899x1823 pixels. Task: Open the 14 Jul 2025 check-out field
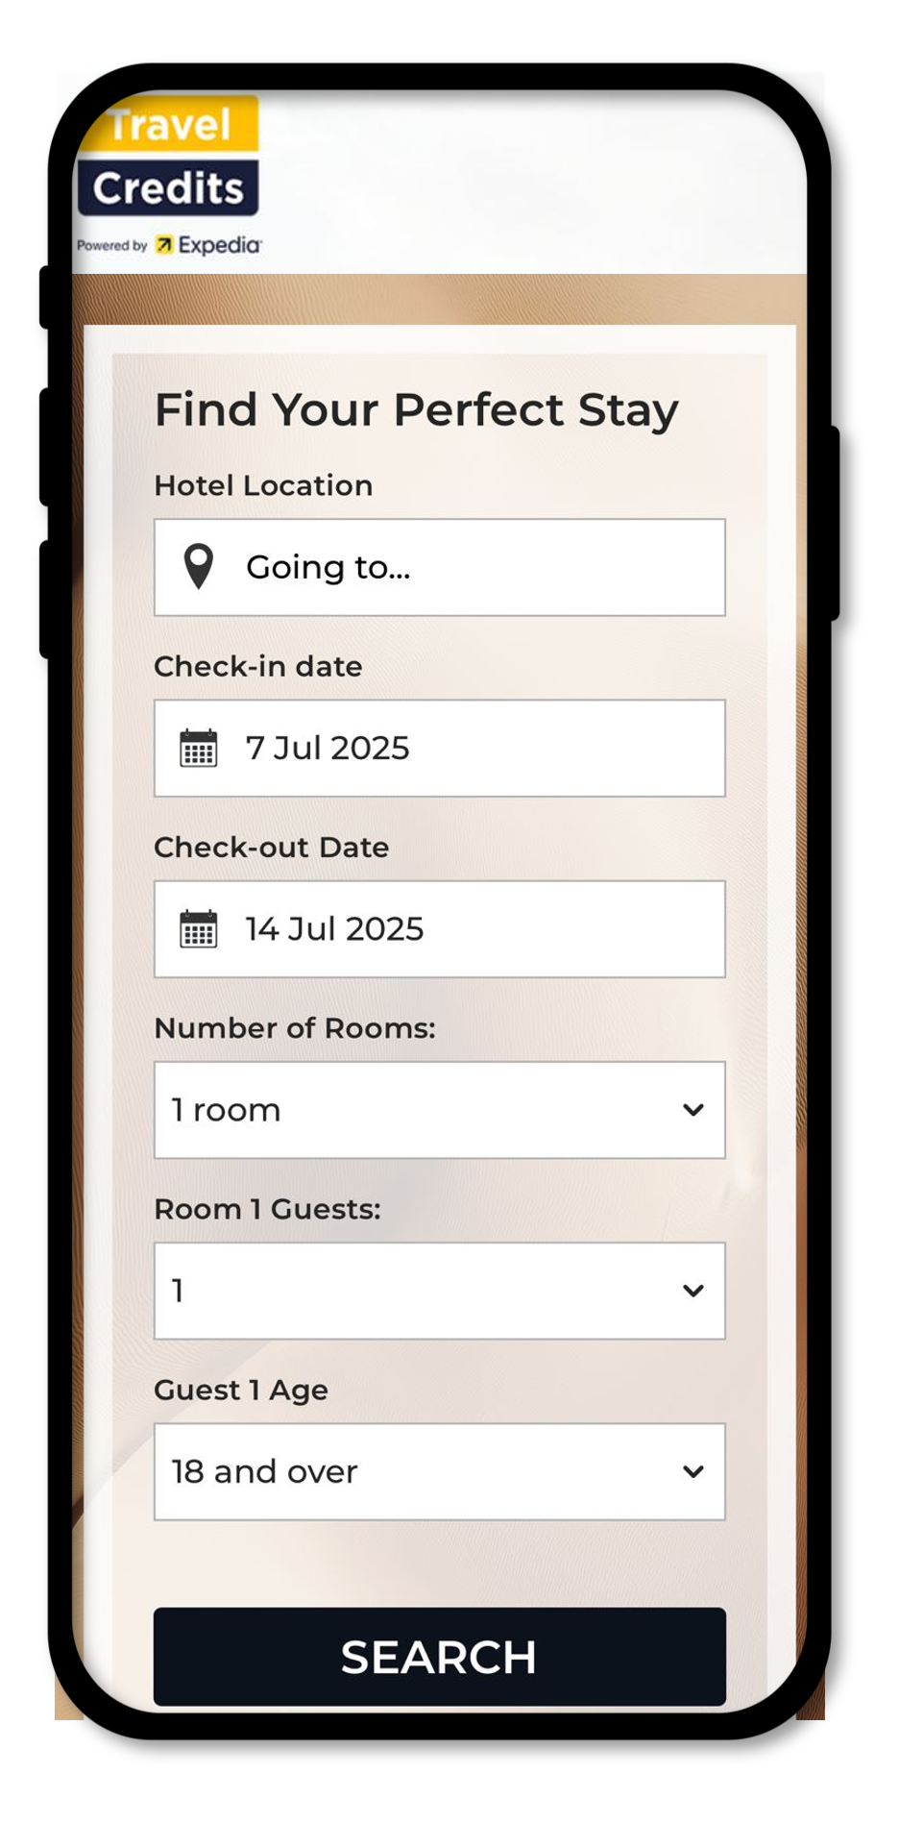440,928
